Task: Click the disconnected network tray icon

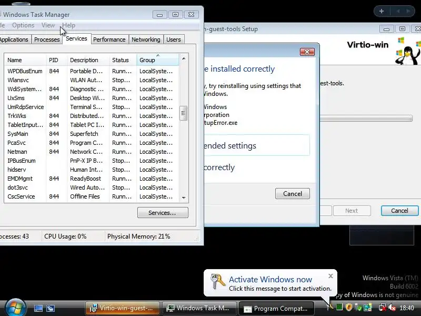Action: point(383,307)
